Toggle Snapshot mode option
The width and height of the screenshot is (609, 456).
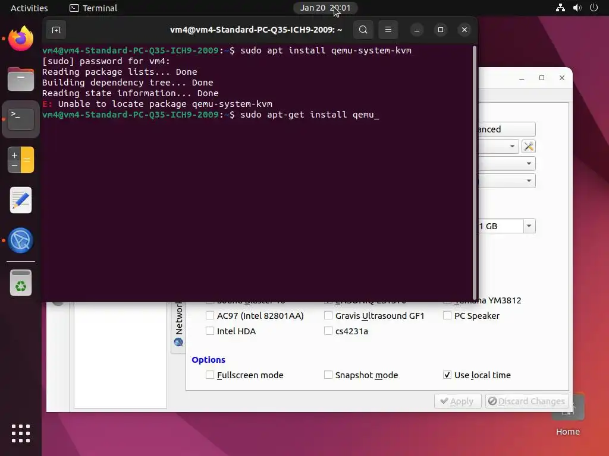tap(328, 375)
